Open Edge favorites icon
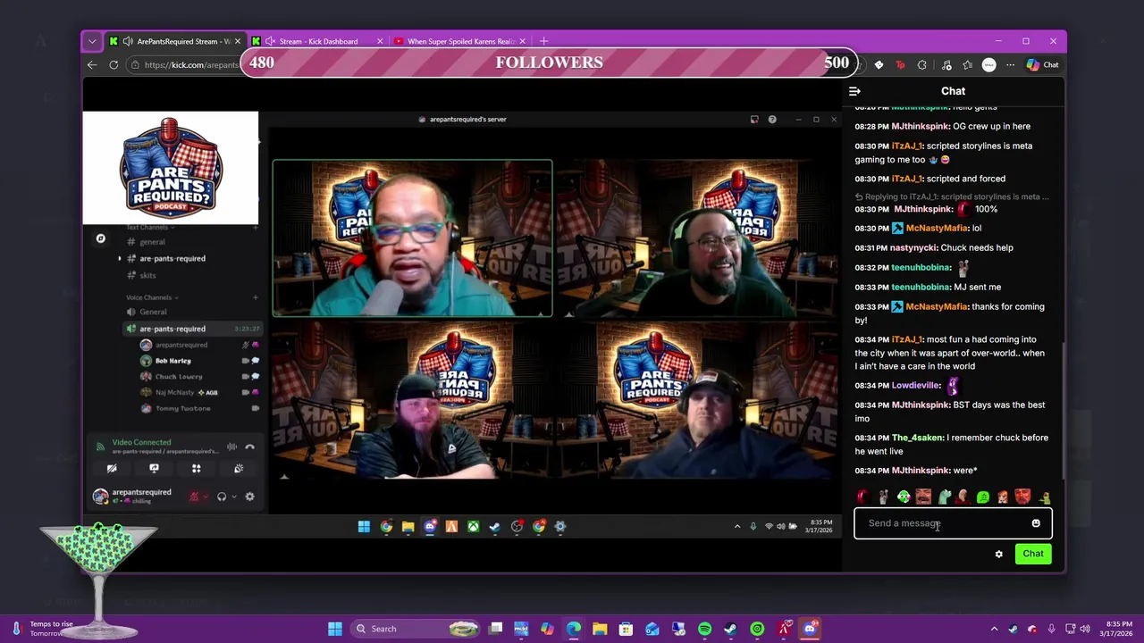 click(x=967, y=64)
